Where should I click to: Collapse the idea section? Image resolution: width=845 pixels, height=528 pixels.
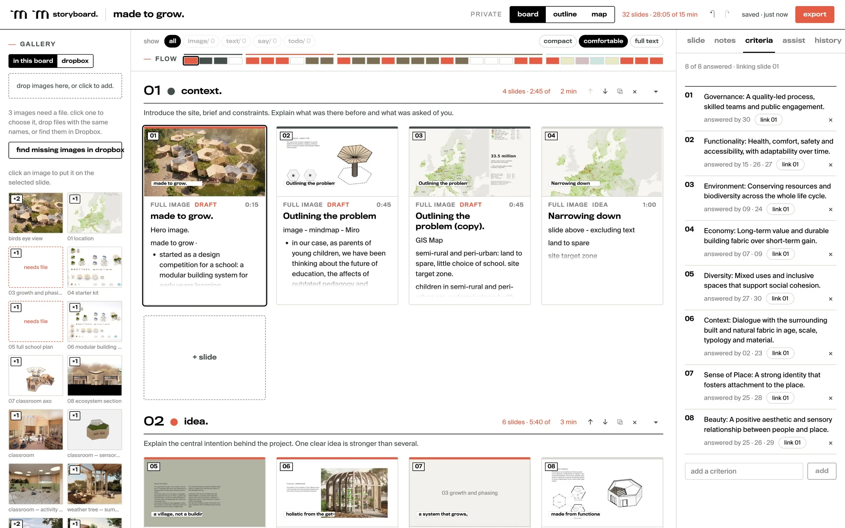(656, 422)
